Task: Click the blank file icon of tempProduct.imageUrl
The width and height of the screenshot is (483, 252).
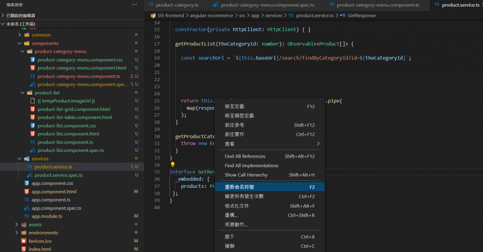Action: point(33,101)
